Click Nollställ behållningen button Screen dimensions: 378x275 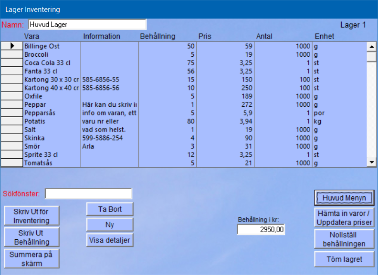tap(344, 239)
